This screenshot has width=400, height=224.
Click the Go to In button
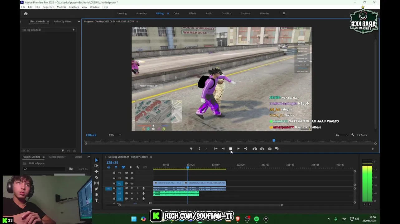coord(216,149)
